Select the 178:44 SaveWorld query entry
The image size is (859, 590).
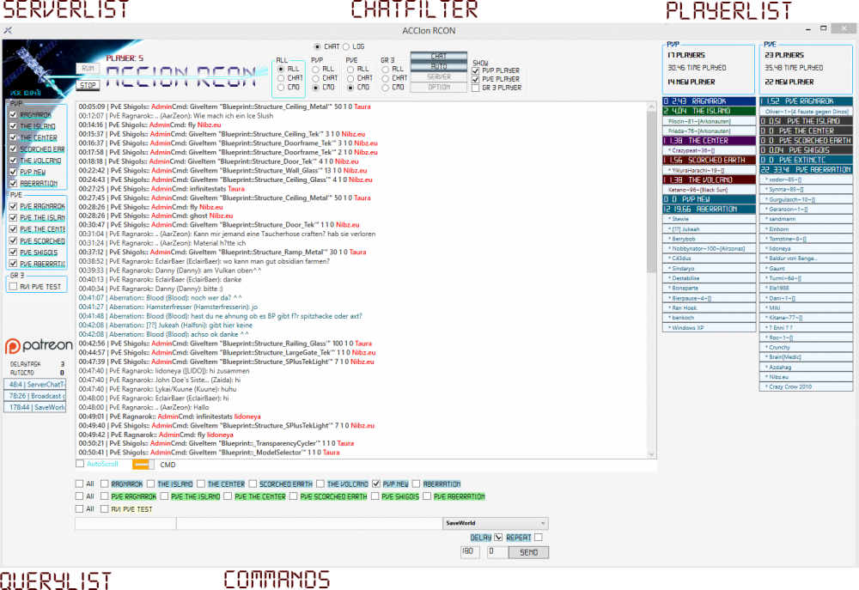click(x=35, y=408)
